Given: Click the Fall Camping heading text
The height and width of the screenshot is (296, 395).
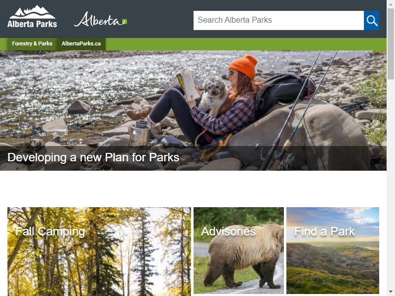Looking at the screenshot, I should (50, 231).
